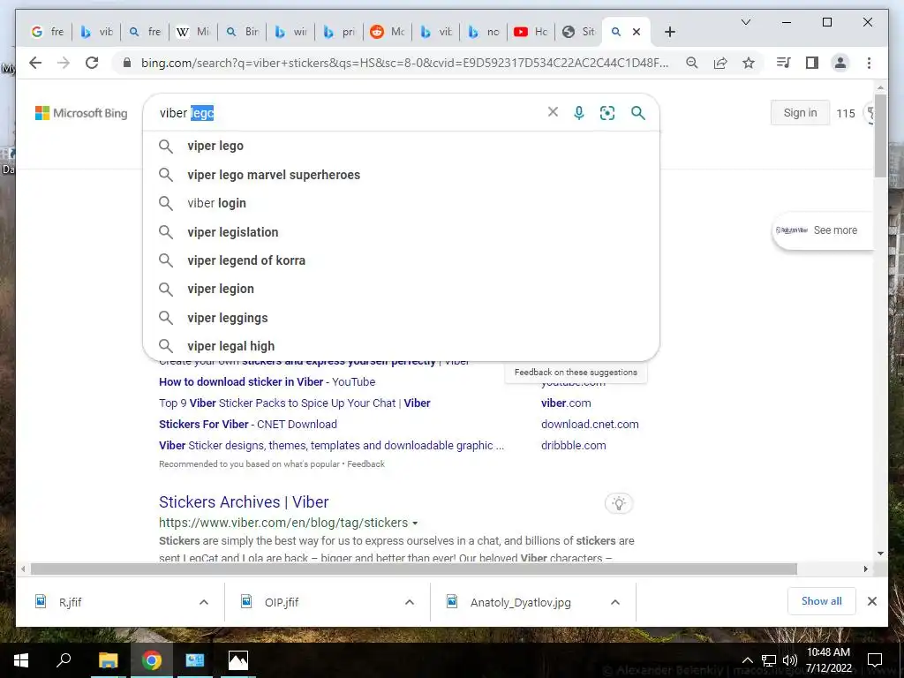Open the tab search chevron
Image resolution: width=904 pixels, height=678 pixels.
(745, 22)
